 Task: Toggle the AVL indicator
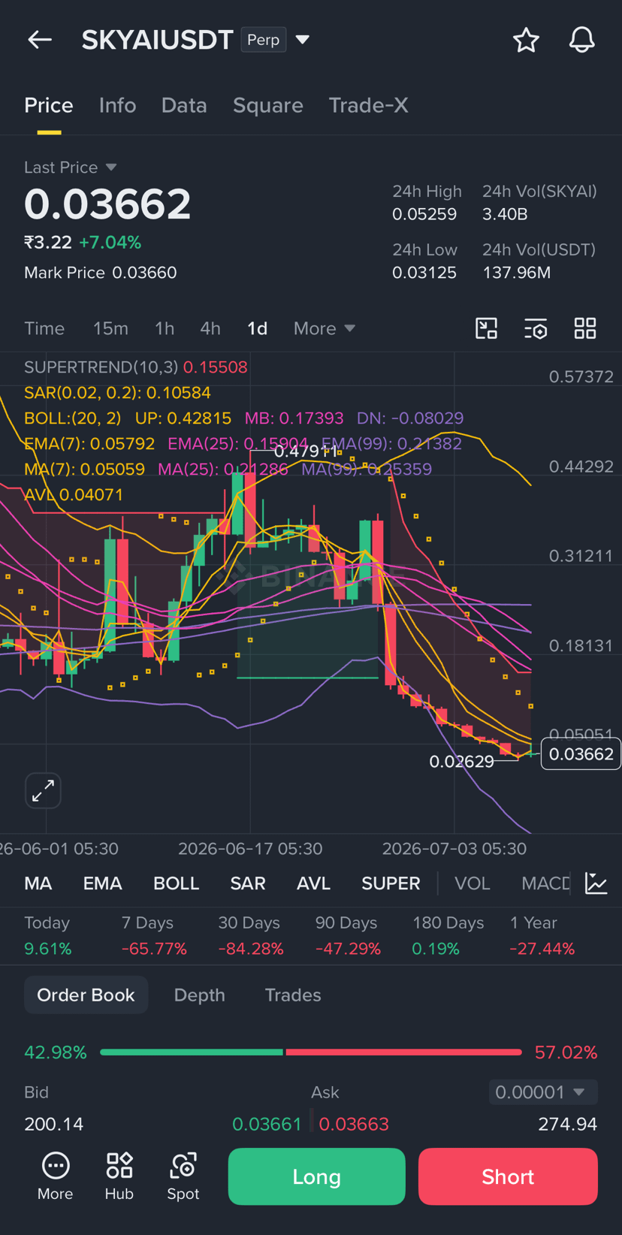coord(313,883)
